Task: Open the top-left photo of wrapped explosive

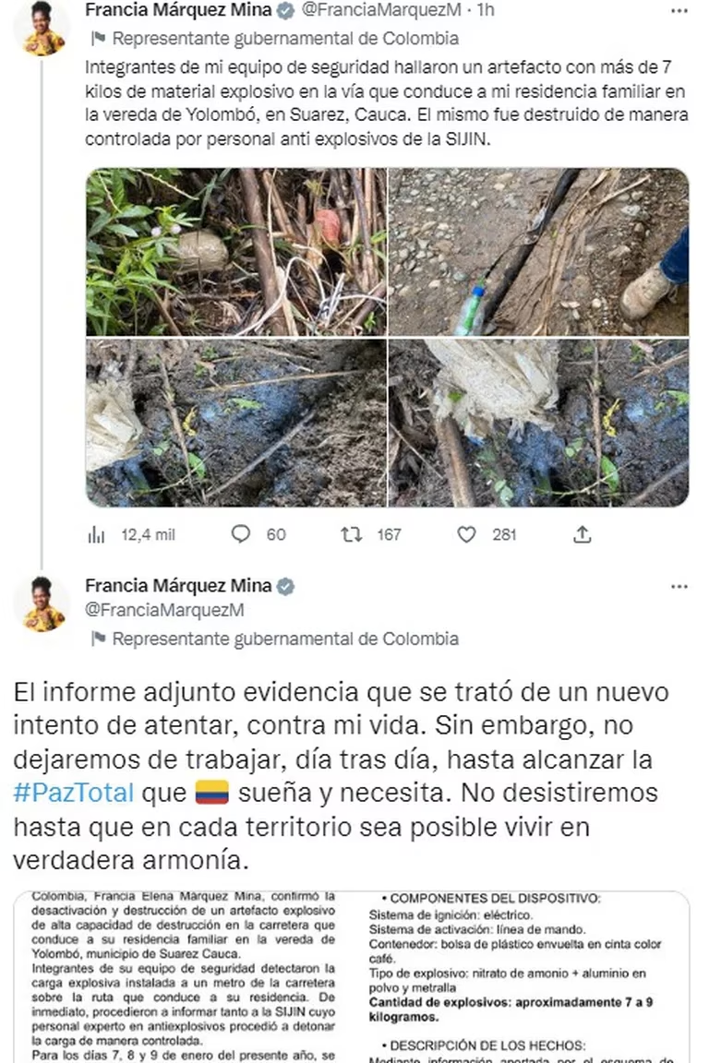Action: coord(236,252)
